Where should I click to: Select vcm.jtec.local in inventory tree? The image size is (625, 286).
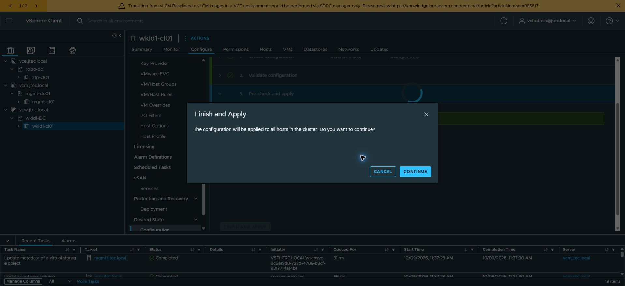click(x=33, y=85)
